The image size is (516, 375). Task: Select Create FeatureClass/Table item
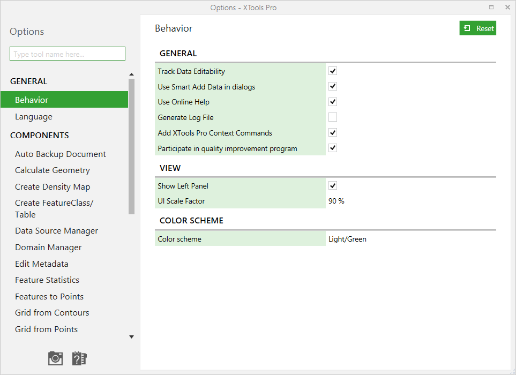[x=54, y=208]
